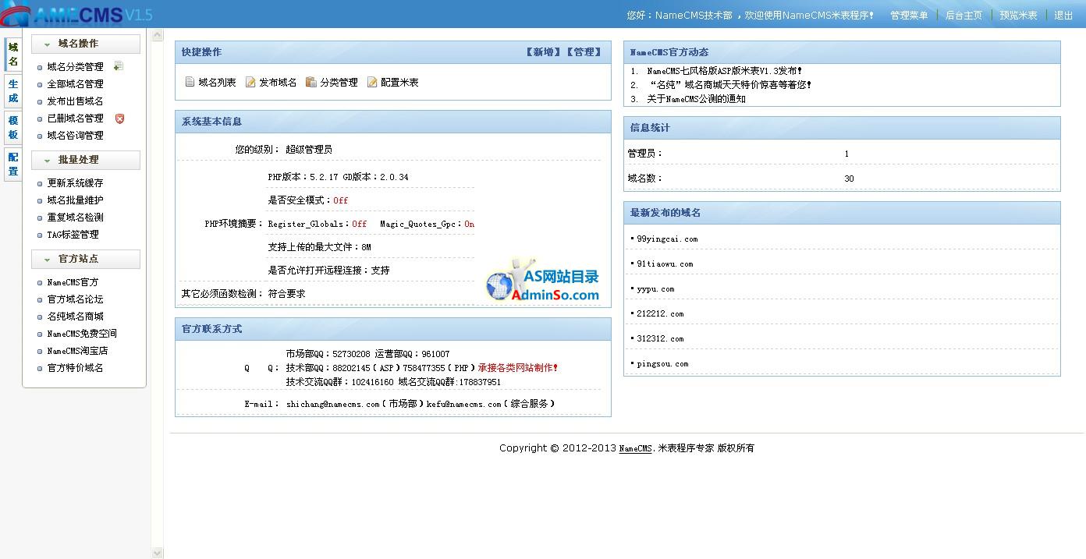This screenshot has width=1086, height=559.
Task: Switch to the 生成 vertical tab
Action: (13, 91)
